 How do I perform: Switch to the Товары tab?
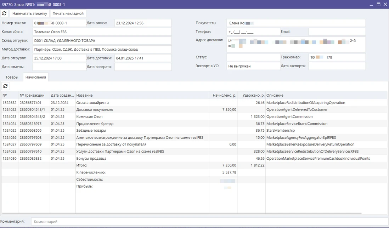click(x=12, y=77)
